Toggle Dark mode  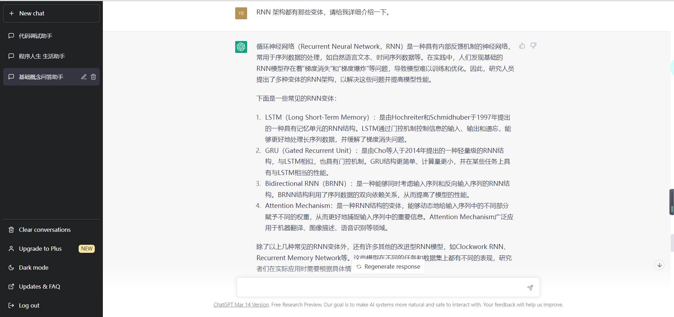pyautogui.click(x=51, y=268)
